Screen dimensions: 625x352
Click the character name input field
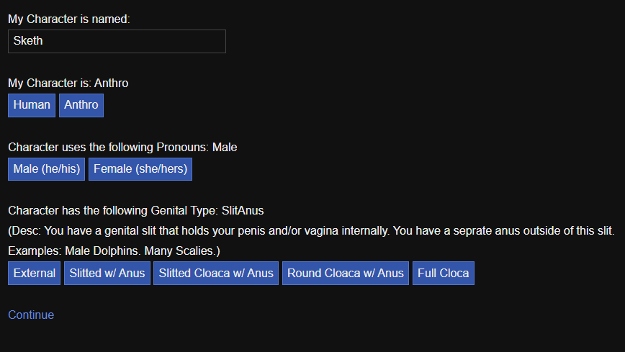(117, 41)
